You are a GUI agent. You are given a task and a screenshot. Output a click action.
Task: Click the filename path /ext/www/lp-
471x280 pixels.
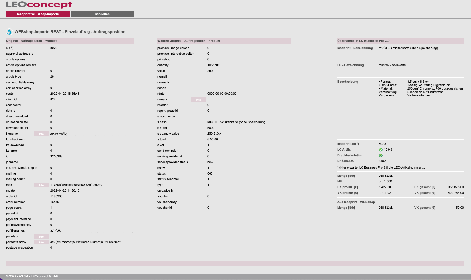coord(59,133)
